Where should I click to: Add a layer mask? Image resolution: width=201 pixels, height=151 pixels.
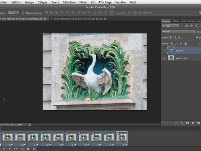(188, 123)
